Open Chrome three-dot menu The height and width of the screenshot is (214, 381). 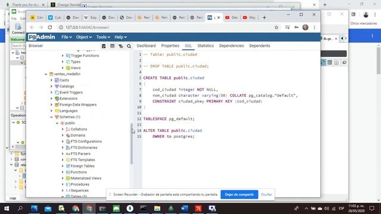[314, 27]
